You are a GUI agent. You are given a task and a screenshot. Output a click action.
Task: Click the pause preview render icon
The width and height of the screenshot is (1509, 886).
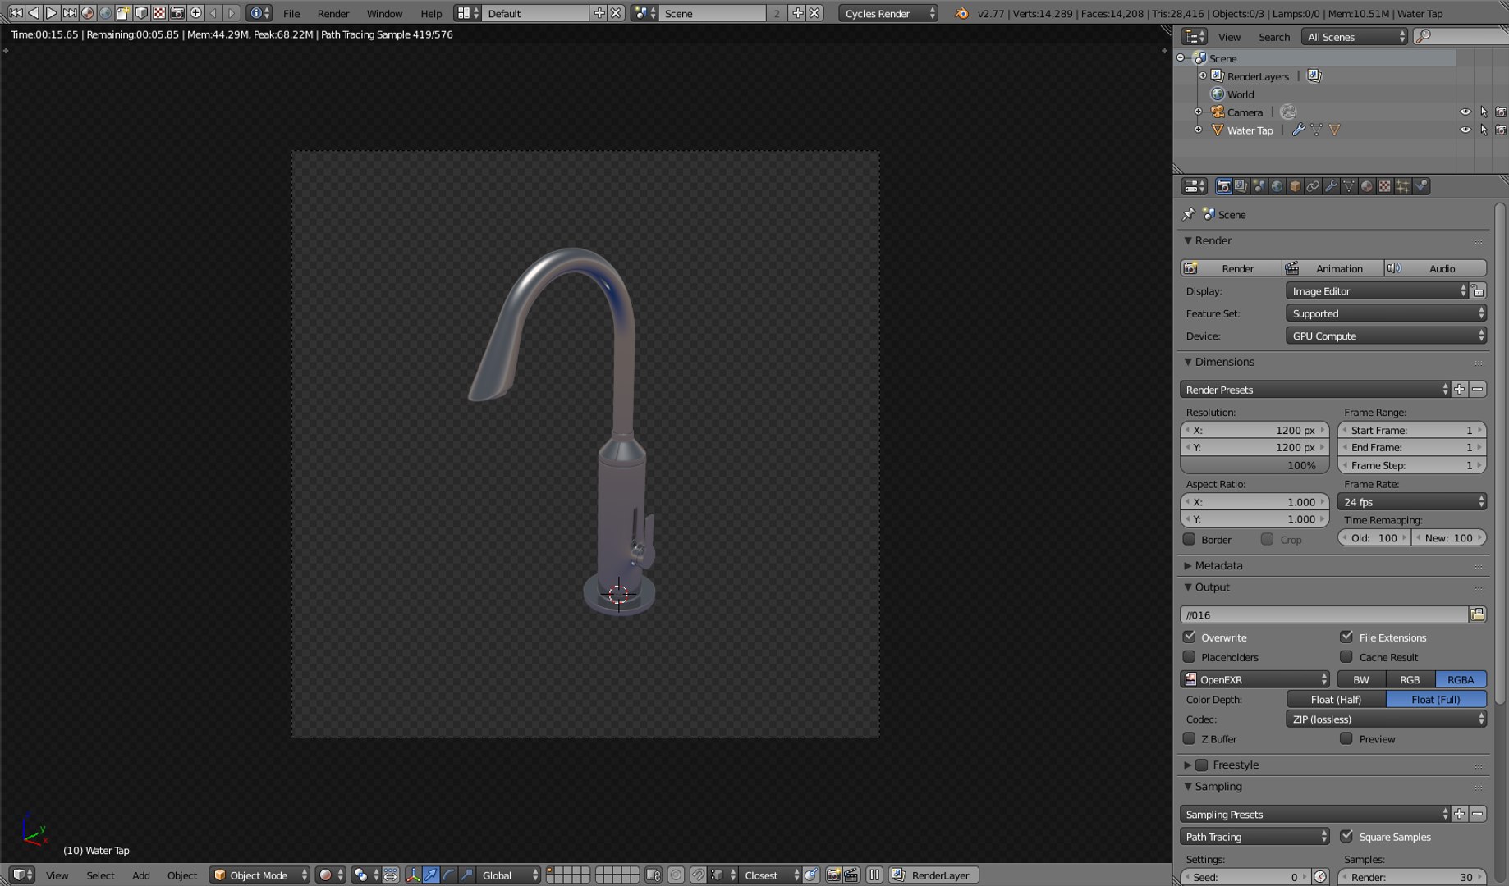(x=874, y=875)
